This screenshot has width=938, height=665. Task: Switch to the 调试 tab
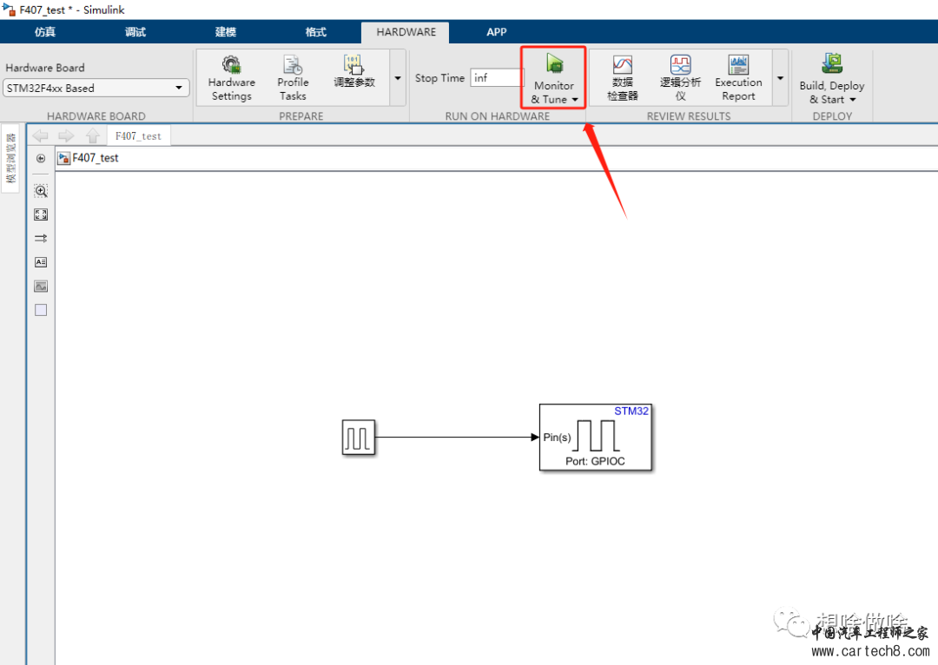click(135, 32)
